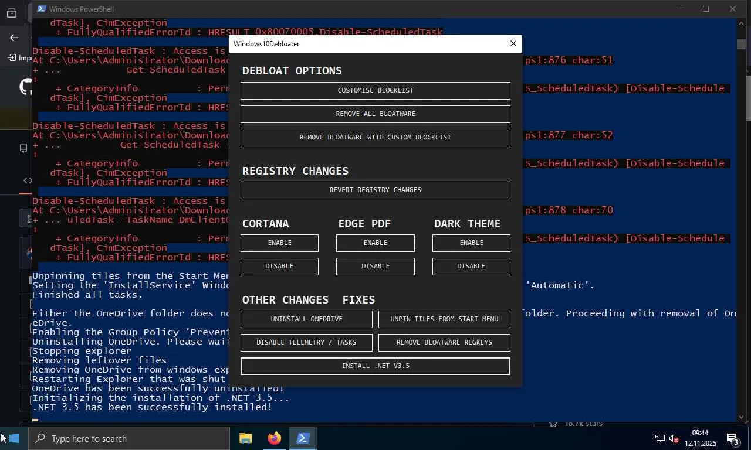Screen dimensions: 751x450
Task: Open File Explorer from the taskbar
Action: point(245,438)
